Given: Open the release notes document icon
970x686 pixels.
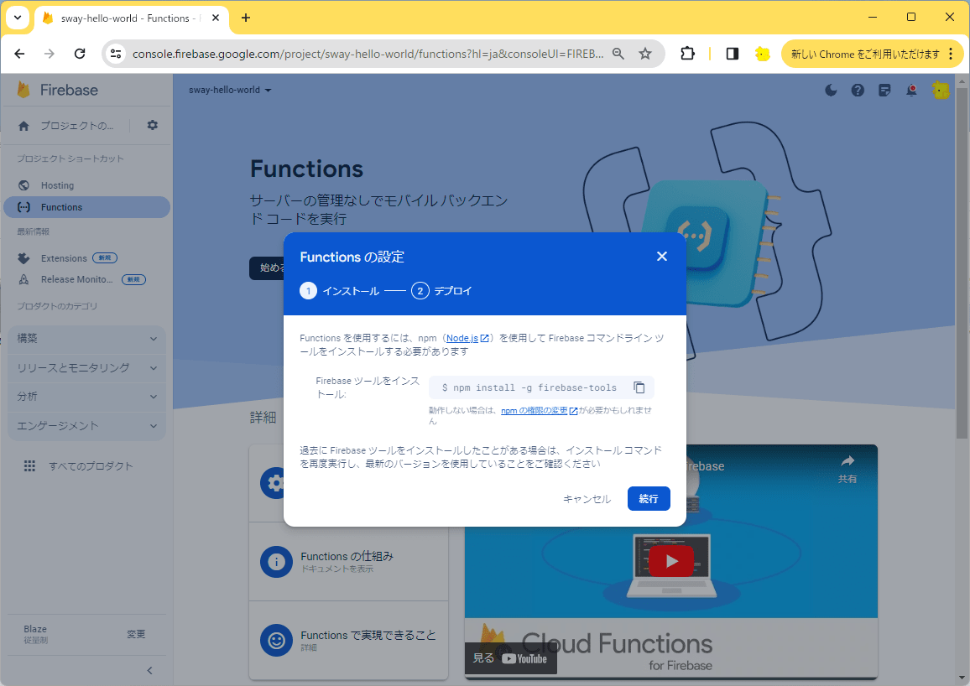Looking at the screenshot, I should (x=884, y=91).
